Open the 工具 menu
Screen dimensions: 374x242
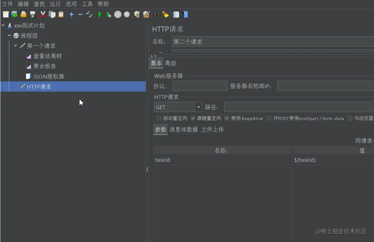(87, 4)
